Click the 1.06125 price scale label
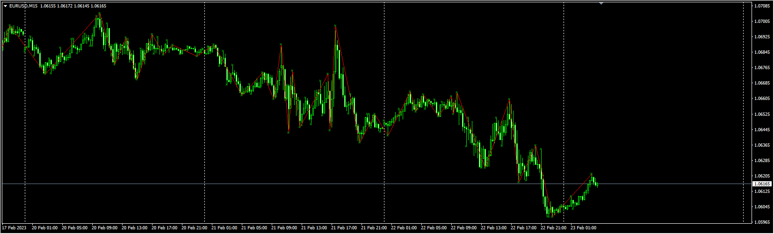This screenshot has height=234, width=774. point(762,191)
